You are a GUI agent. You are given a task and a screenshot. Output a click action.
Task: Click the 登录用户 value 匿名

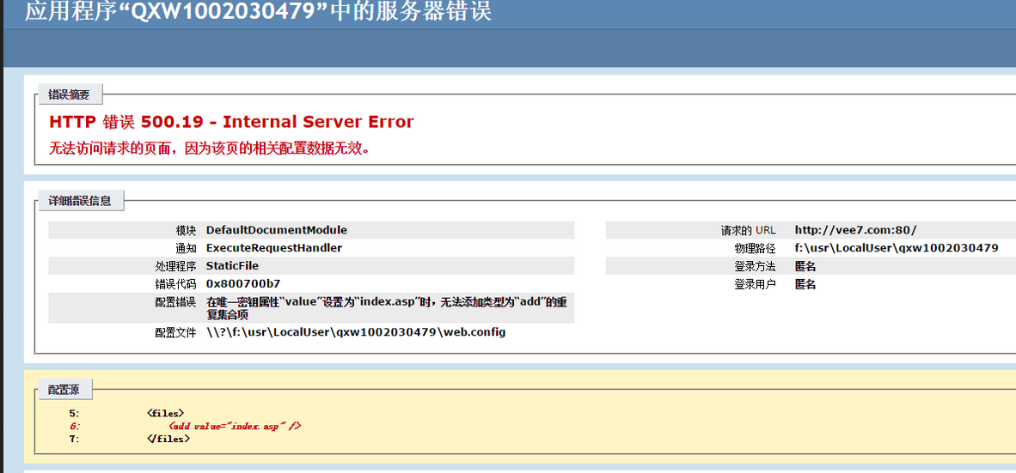pyautogui.click(x=805, y=284)
